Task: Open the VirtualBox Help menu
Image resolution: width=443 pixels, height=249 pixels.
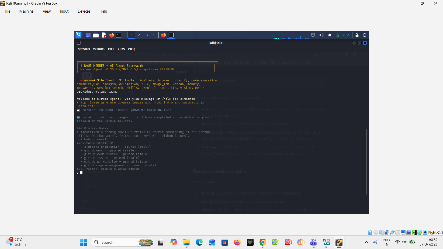Action: [x=103, y=11]
